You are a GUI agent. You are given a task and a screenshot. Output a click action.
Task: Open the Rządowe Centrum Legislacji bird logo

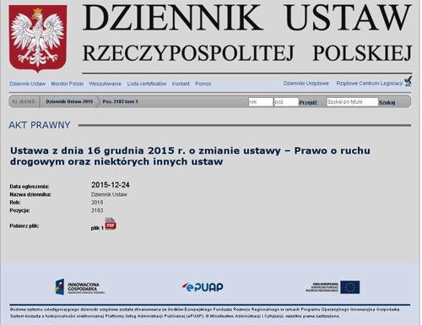pyautogui.click(x=408, y=81)
